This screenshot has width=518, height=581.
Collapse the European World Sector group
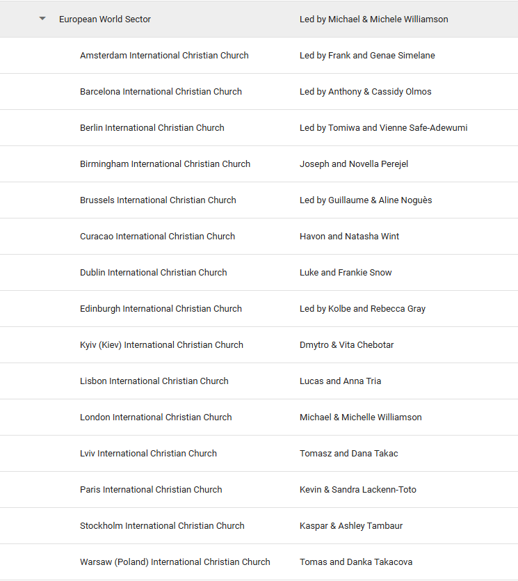tap(42, 19)
